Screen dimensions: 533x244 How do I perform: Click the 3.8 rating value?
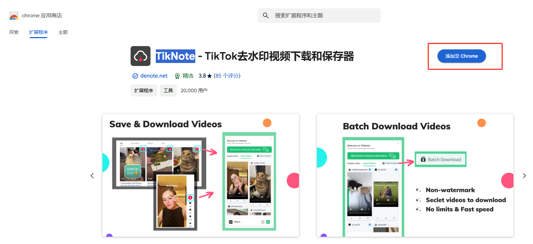coord(202,76)
